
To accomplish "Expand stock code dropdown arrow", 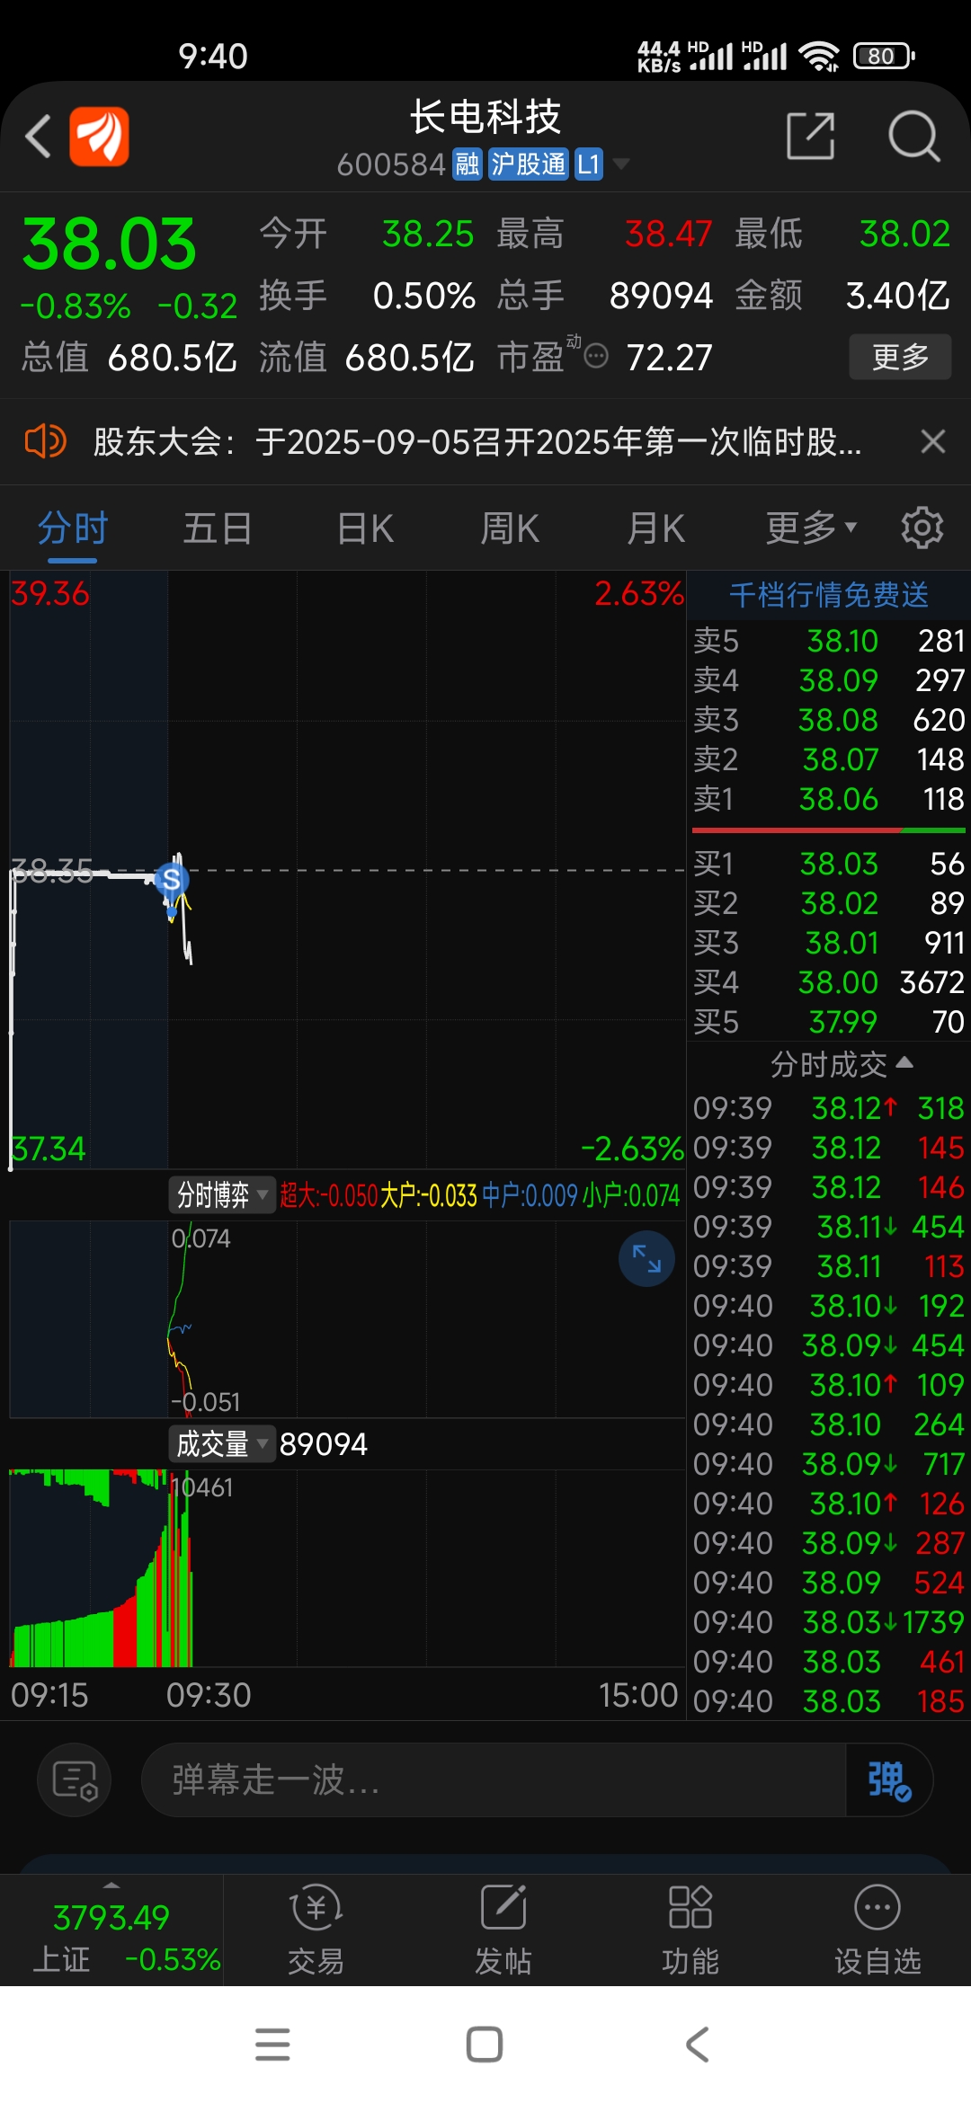I will coord(620,164).
